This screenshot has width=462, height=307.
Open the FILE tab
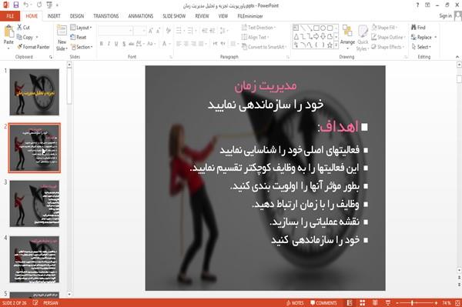point(10,16)
